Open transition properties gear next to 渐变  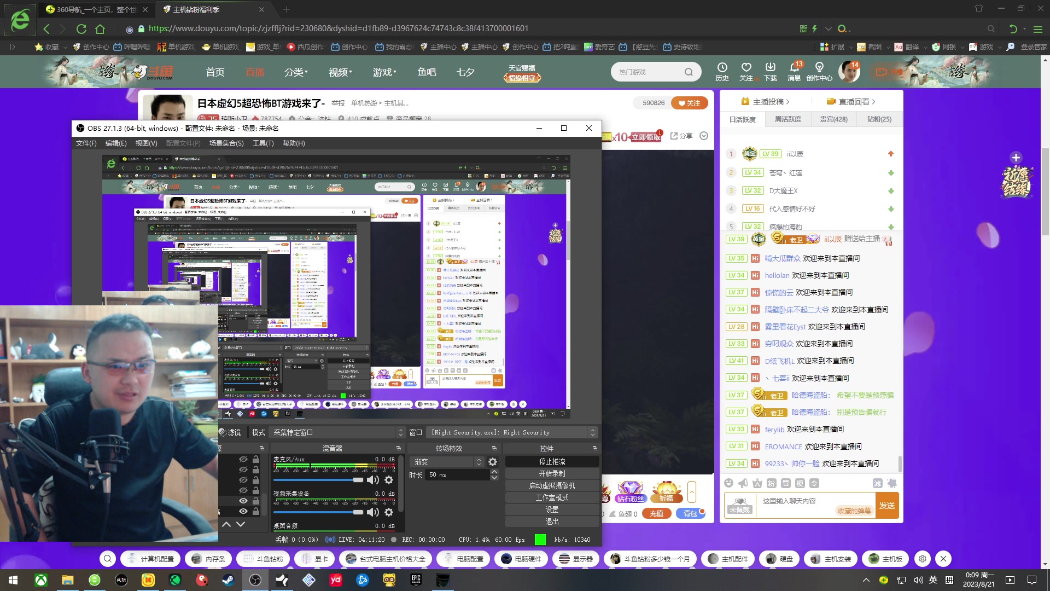[493, 462]
